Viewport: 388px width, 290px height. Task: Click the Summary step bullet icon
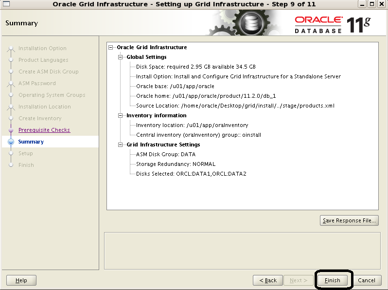pos(11,142)
